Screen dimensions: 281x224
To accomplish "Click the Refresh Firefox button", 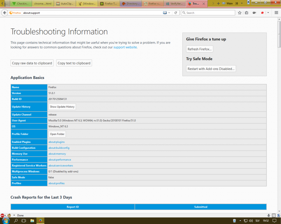I will pos(200,49).
